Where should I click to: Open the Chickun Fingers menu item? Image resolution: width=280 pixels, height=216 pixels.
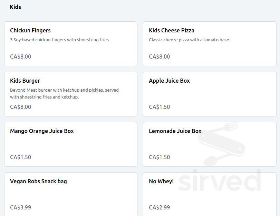pos(30,30)
